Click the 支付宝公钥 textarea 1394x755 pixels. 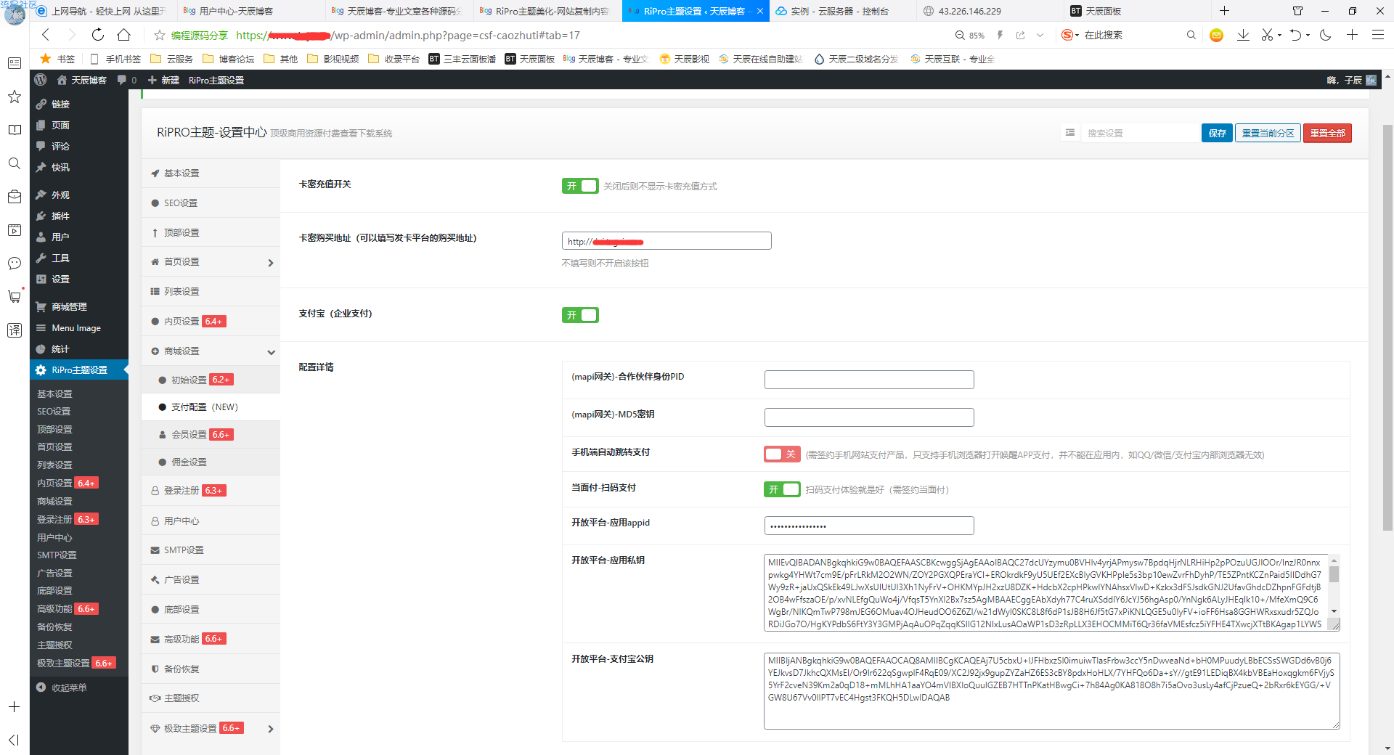1051,691
